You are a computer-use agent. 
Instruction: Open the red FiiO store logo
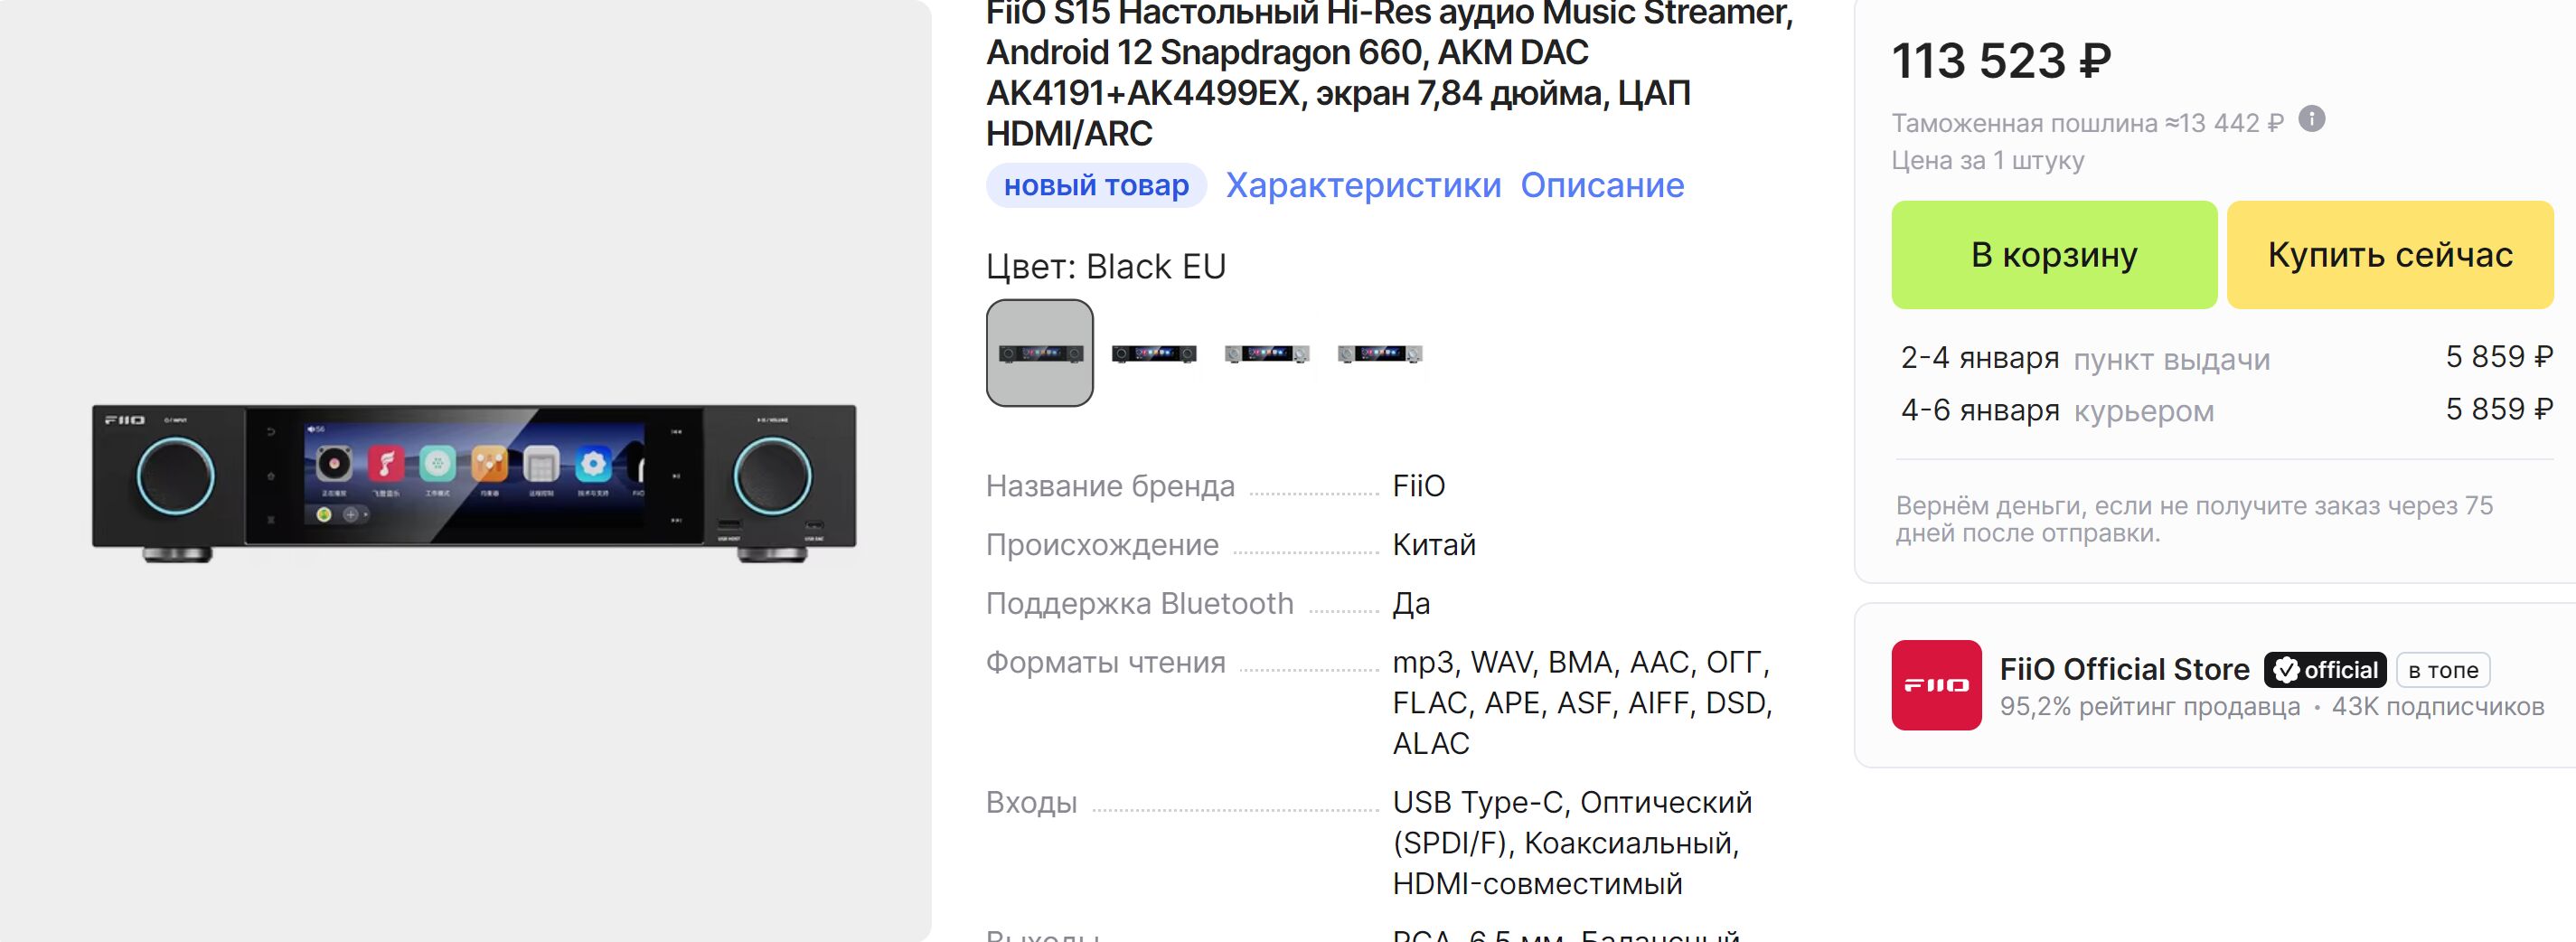click(x=1936, y=685)
